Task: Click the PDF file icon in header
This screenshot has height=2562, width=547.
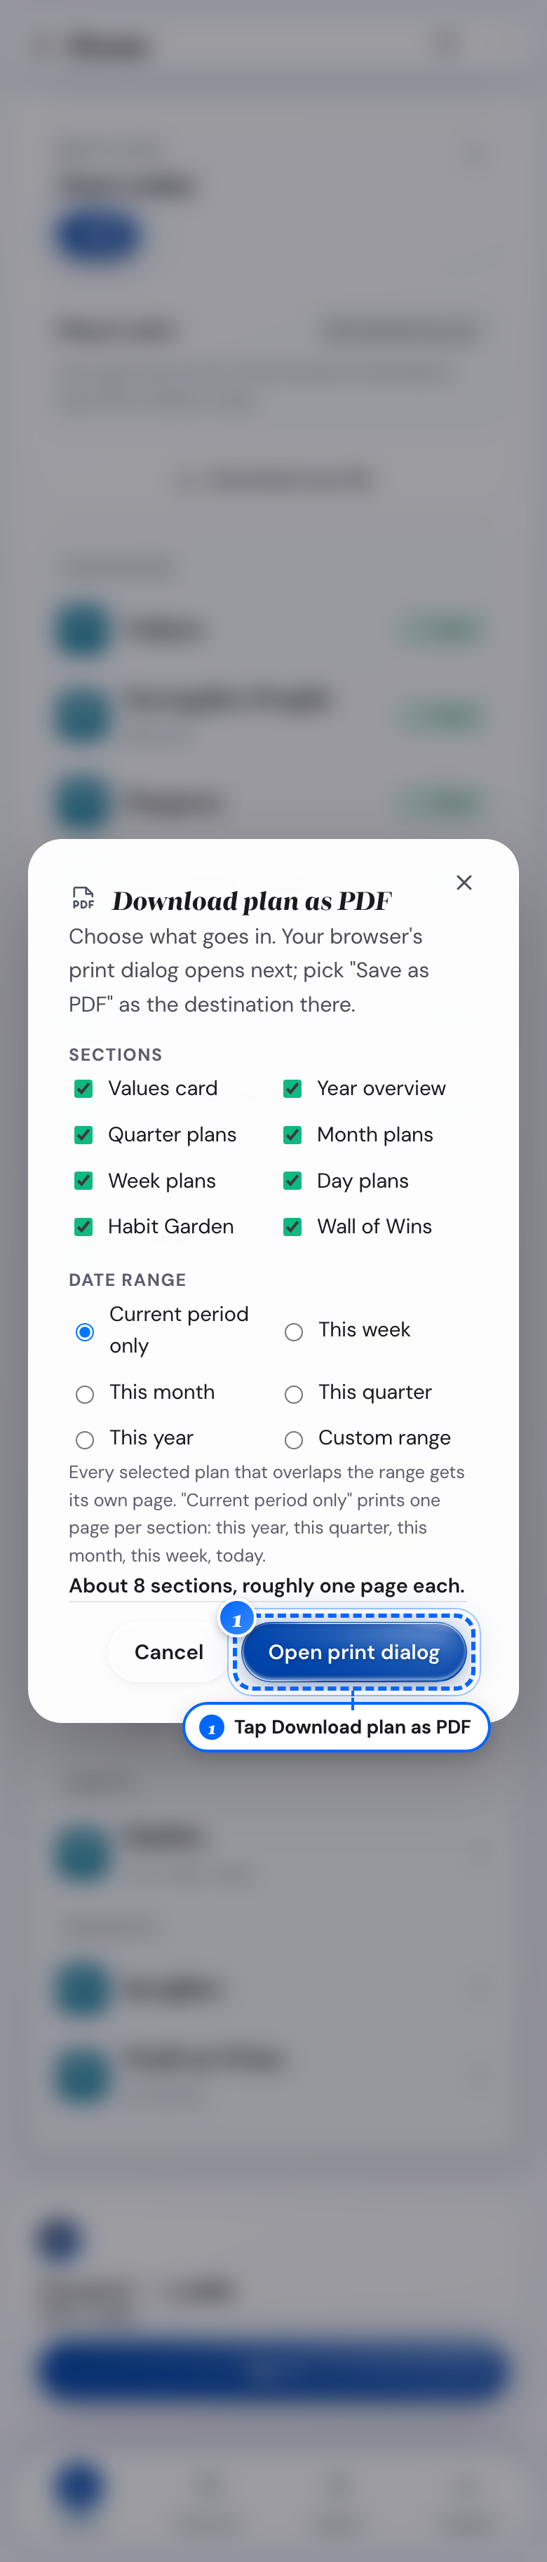Action: [x=83, y=898]
